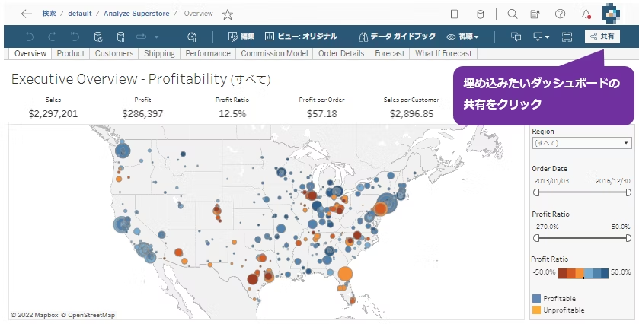Open the device preview tablet icon
The image size is (639, 324).
tap(454, 14)
